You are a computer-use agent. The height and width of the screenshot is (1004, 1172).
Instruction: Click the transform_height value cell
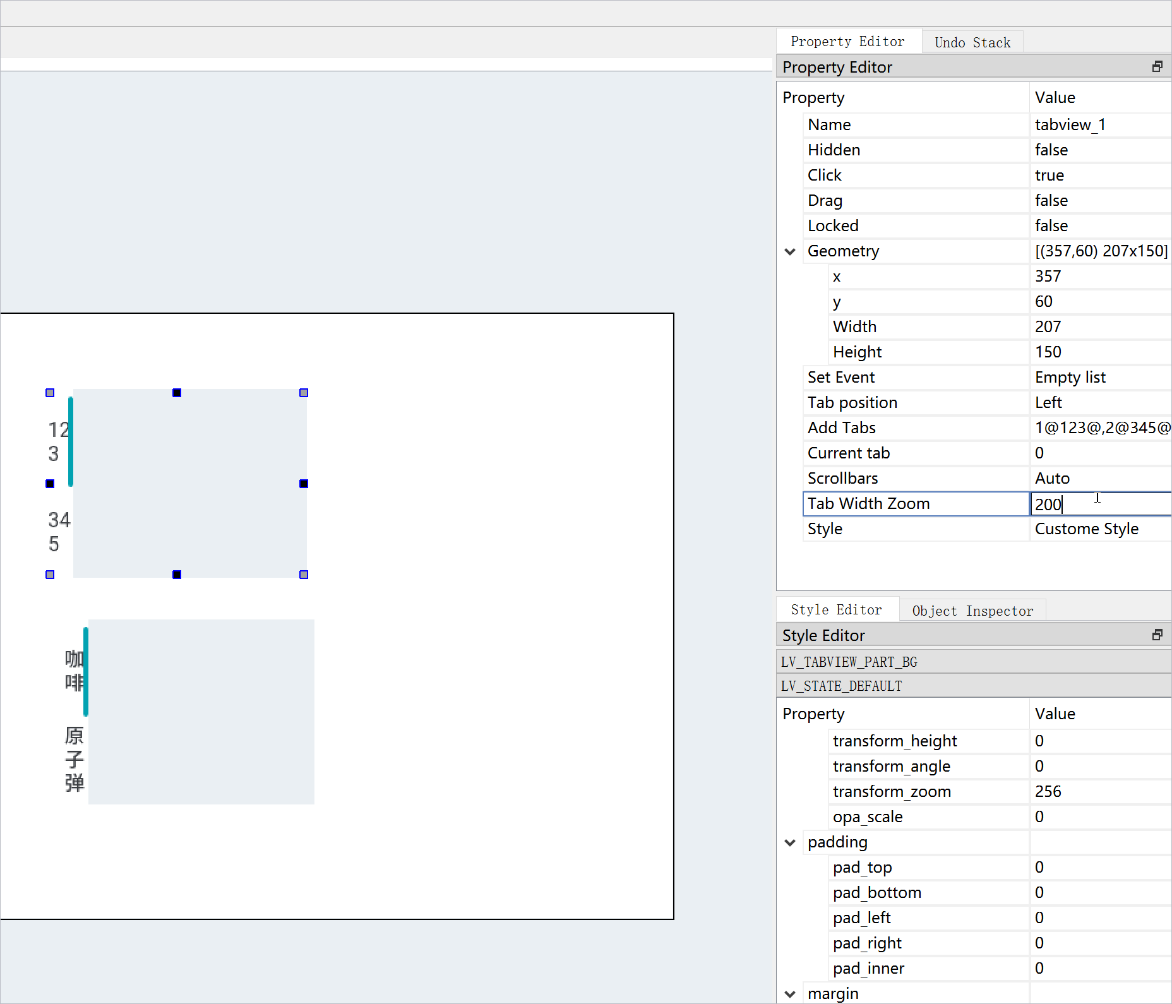click(1101, 741)
